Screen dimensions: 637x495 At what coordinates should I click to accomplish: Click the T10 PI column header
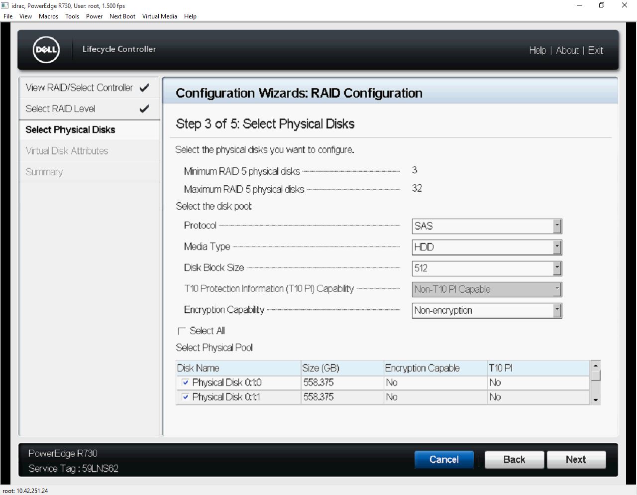tap(538, 368)
